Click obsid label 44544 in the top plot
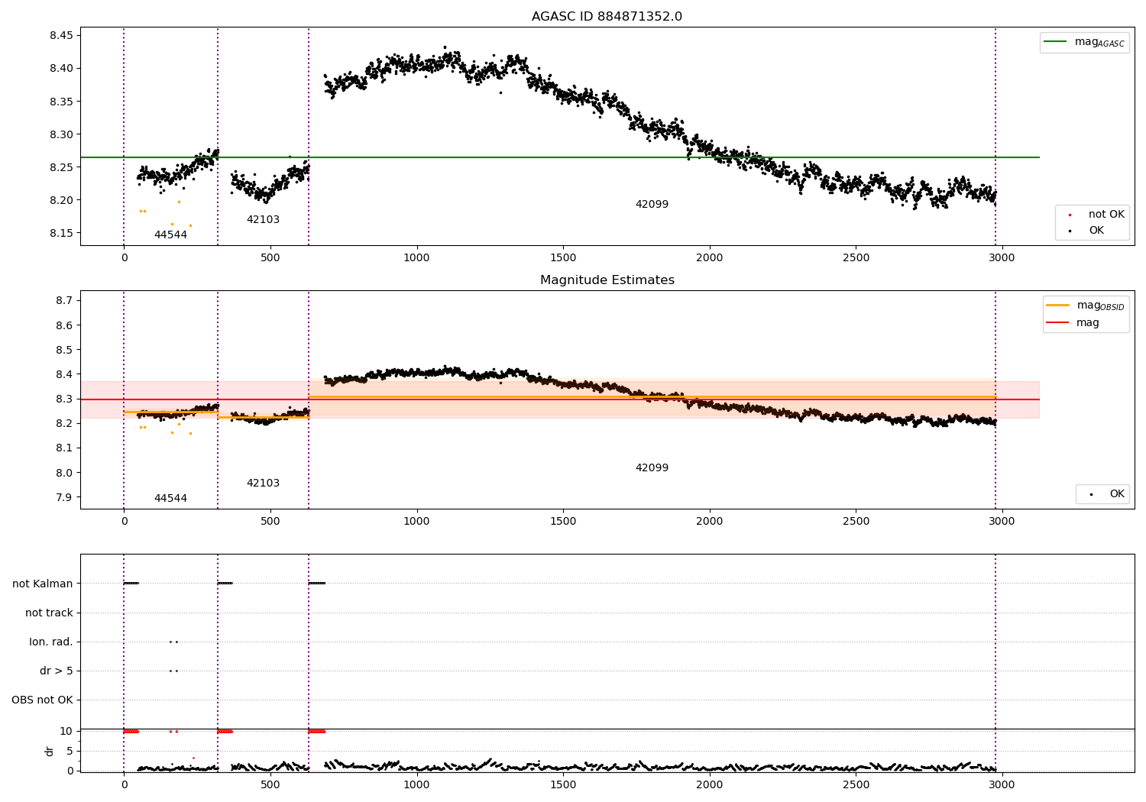Screen dimensions: 1146x802 (170, 235)
